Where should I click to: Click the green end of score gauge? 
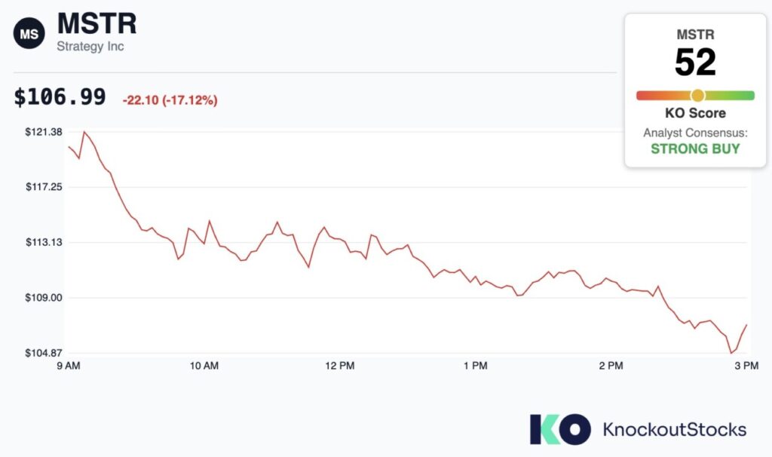point(749,95)
